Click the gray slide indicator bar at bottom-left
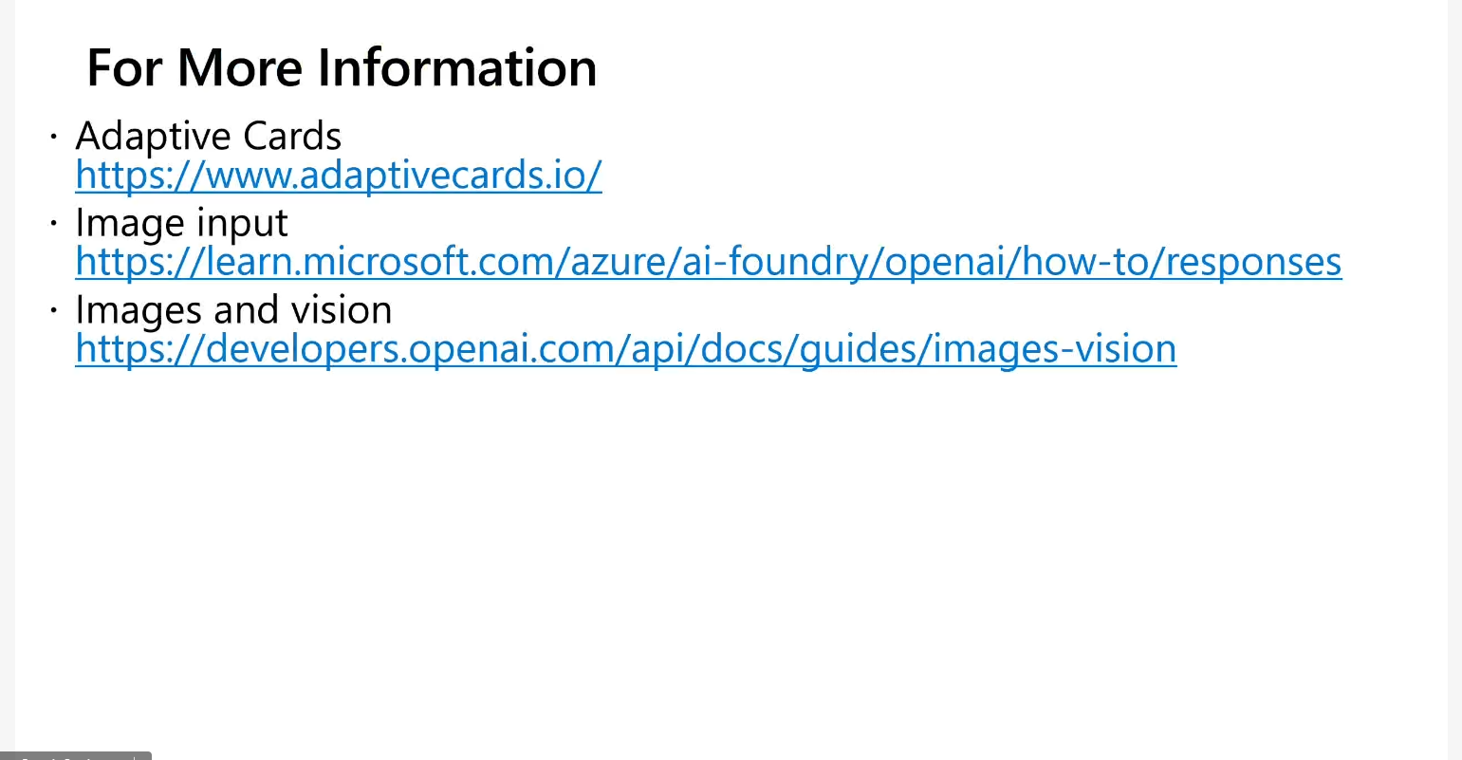This screenshot has height=760, width=1462. click(x=75, y=755)
